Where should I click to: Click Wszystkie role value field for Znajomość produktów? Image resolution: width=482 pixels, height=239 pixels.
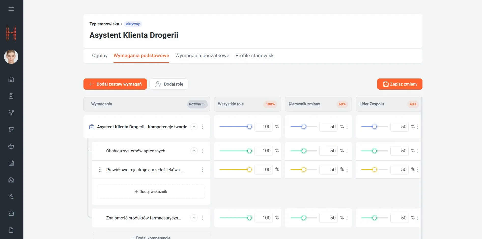[x=264, y=218]
